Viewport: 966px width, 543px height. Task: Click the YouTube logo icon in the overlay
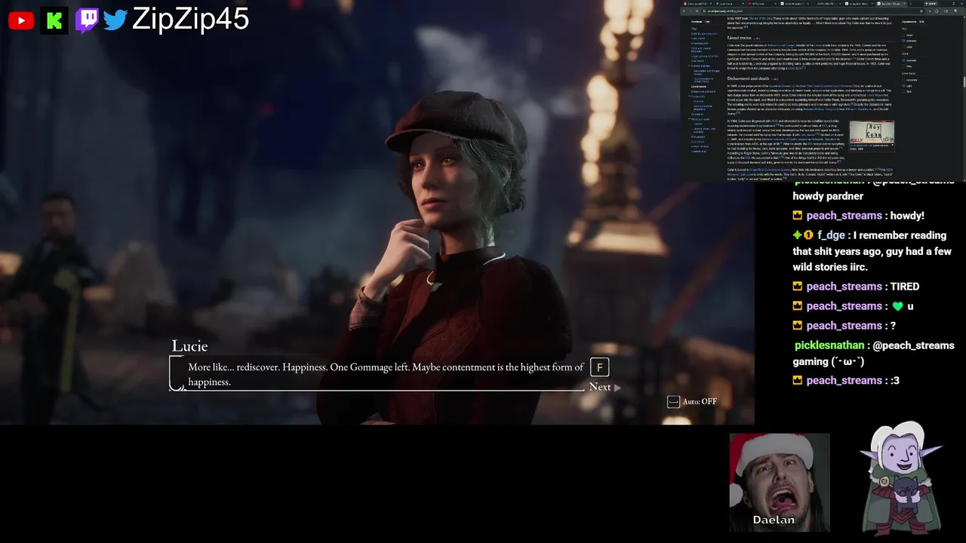(21, 20)
